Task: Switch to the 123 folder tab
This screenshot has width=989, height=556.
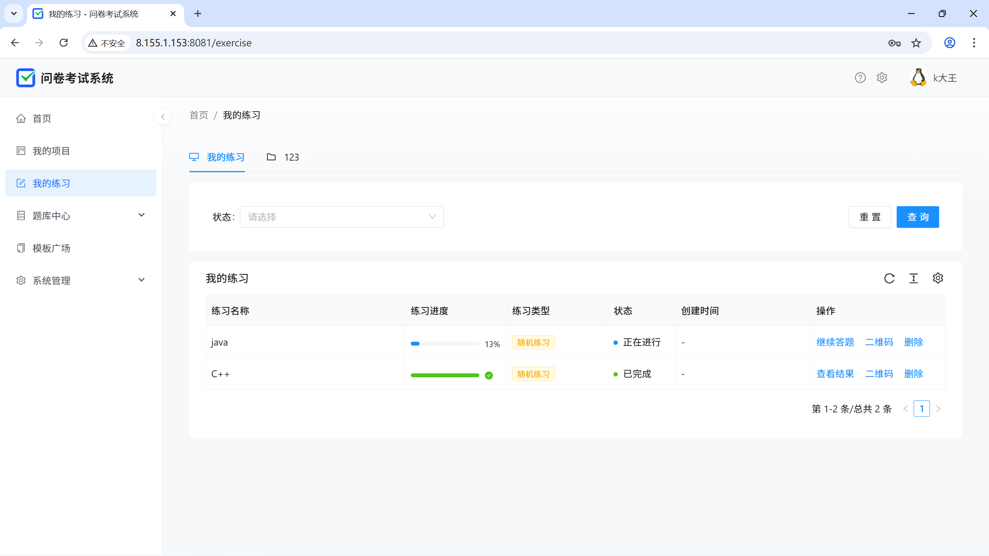Action: (283, 157)
